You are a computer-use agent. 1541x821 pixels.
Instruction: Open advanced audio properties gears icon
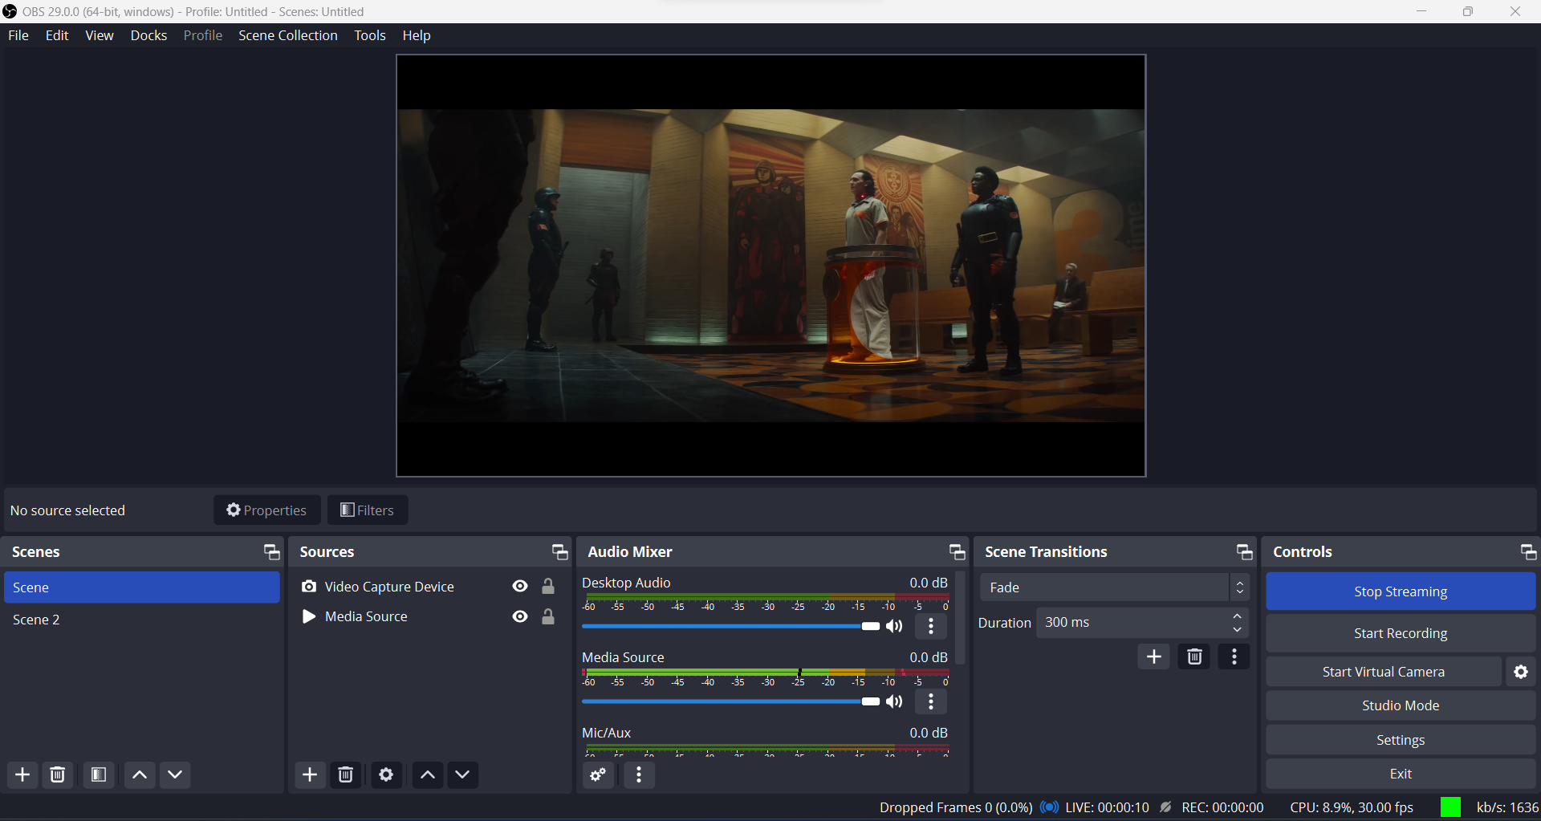[x=598, y=774]
